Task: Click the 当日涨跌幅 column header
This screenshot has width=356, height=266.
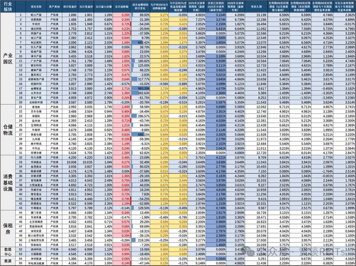Action: (122, 7)
